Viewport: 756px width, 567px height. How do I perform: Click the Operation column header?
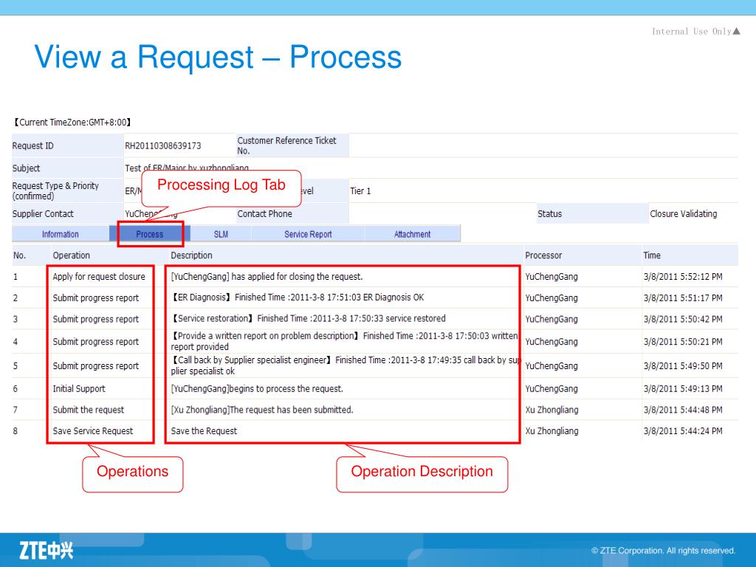point(72,255)
